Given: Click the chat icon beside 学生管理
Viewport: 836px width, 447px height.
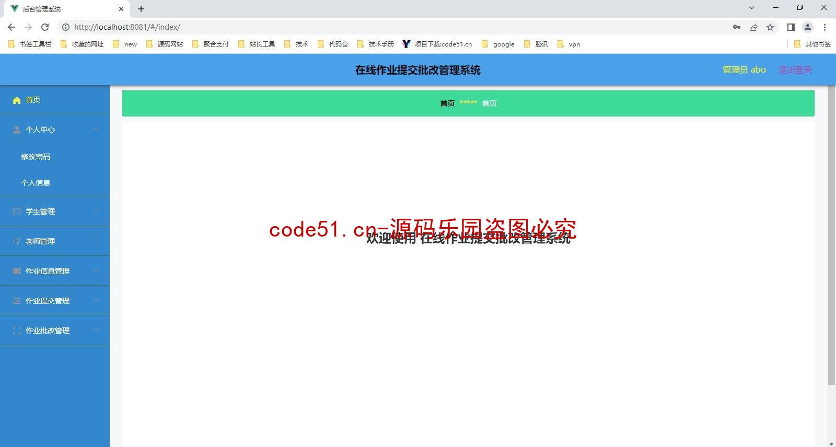Looking at the screenshot, I should click(17, 211).
